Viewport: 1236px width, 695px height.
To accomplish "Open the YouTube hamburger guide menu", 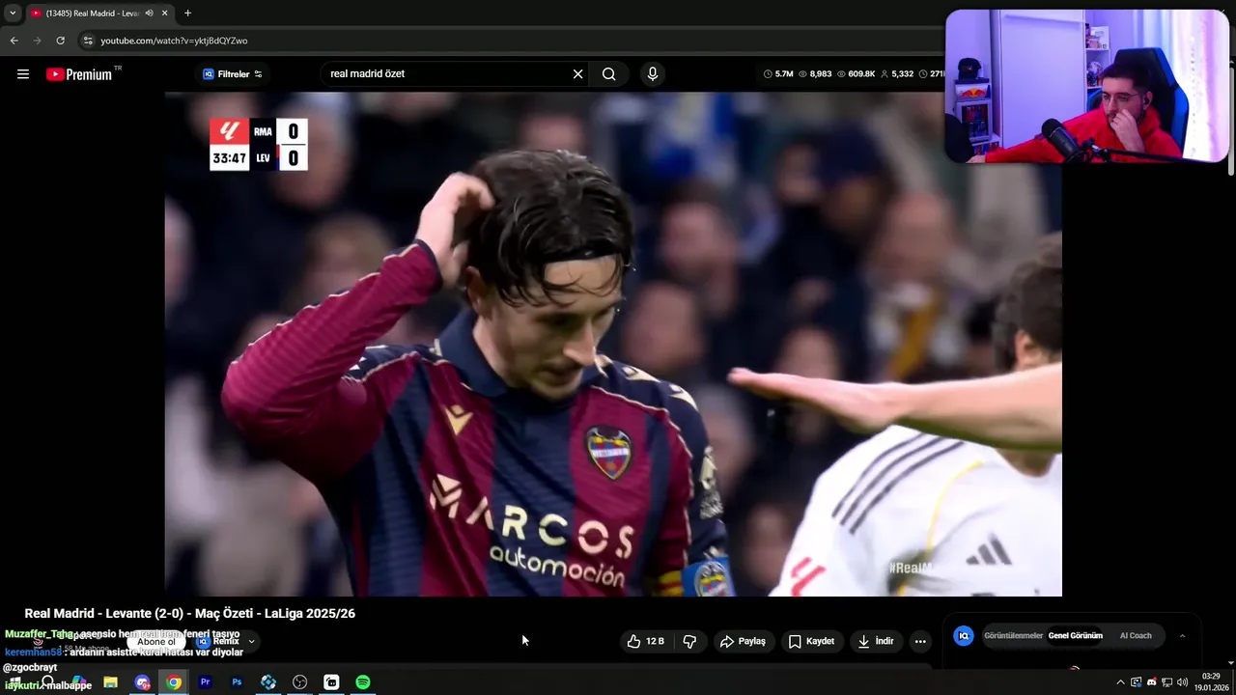I will coord(23,74).
